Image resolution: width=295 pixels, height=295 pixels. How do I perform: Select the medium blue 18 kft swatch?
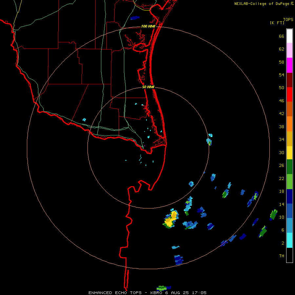click(289, 211)
